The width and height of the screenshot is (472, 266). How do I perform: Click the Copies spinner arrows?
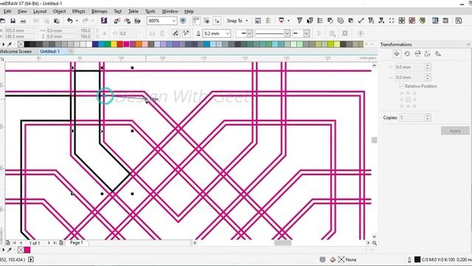[x=428, y=117]
